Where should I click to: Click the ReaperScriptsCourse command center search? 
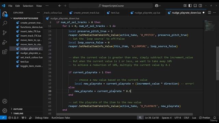[x=111, y=6]
